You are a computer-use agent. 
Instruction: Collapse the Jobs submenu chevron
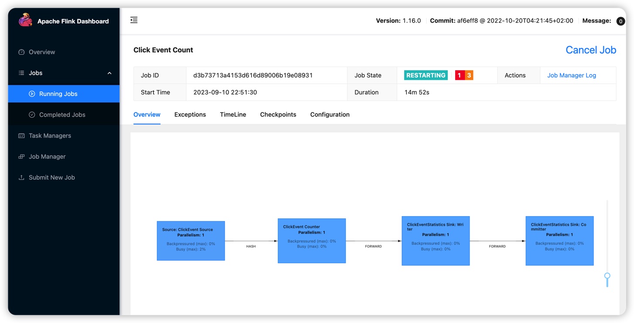pyautogui.click(x=109, y=73)
